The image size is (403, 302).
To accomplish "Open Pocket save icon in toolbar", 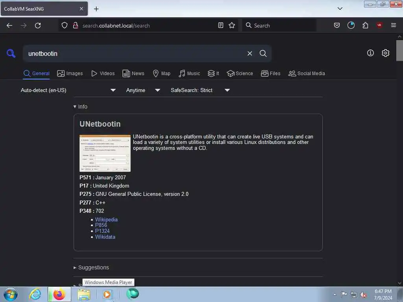I will tap(337, 25).
